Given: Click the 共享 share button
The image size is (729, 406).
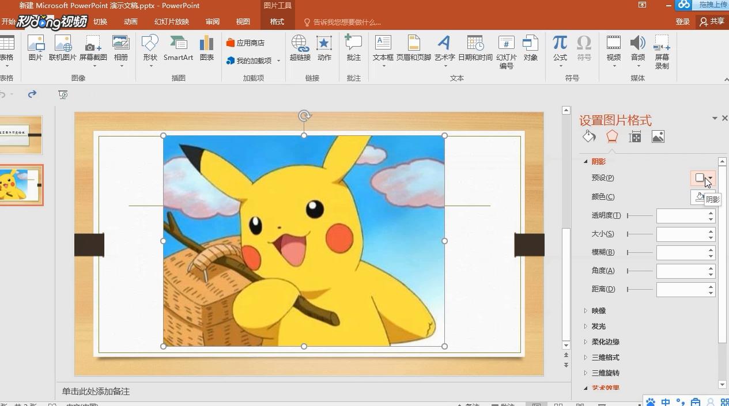Looking at the screenshot, I should [712, 22].
